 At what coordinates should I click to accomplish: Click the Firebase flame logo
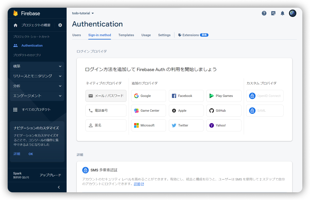(x=16, y=13)
